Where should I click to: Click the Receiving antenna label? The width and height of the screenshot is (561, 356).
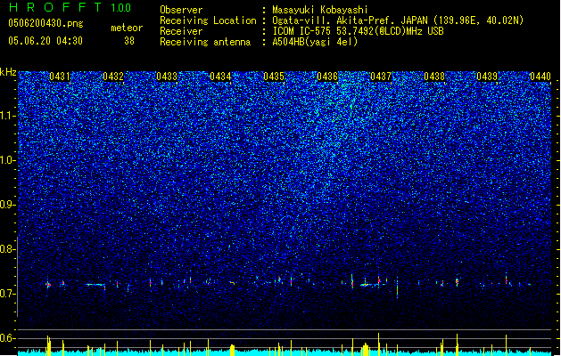[205, 42]
